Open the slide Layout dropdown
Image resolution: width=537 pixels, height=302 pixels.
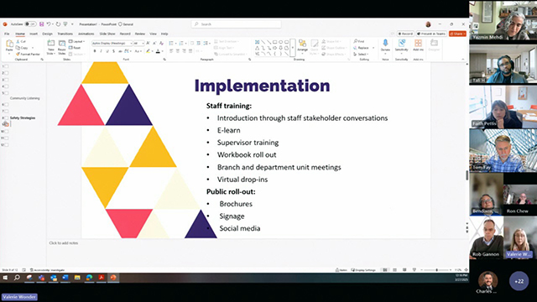tap(76, 41)
